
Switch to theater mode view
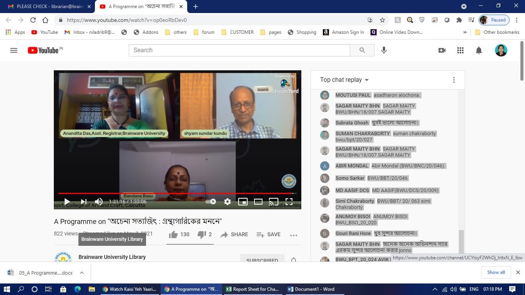coord(258,202)
